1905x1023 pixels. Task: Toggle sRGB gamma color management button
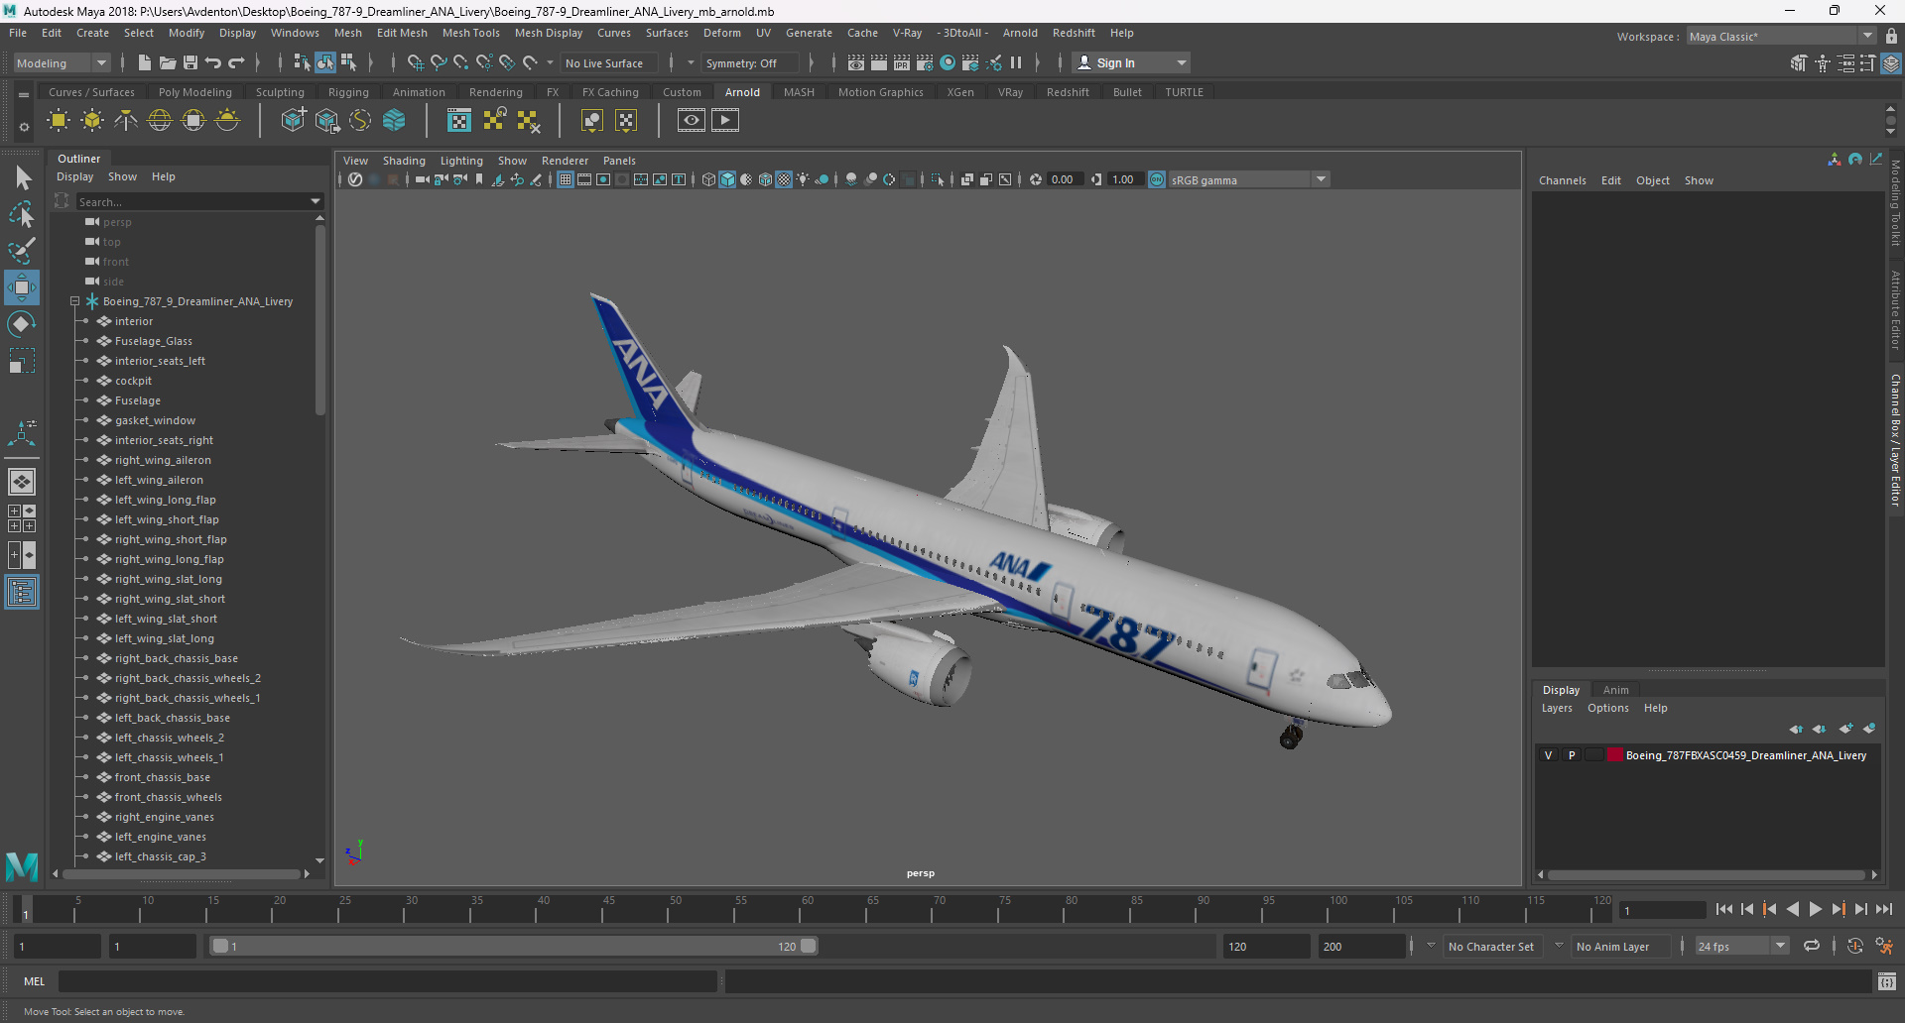[x=1157, y=179]
